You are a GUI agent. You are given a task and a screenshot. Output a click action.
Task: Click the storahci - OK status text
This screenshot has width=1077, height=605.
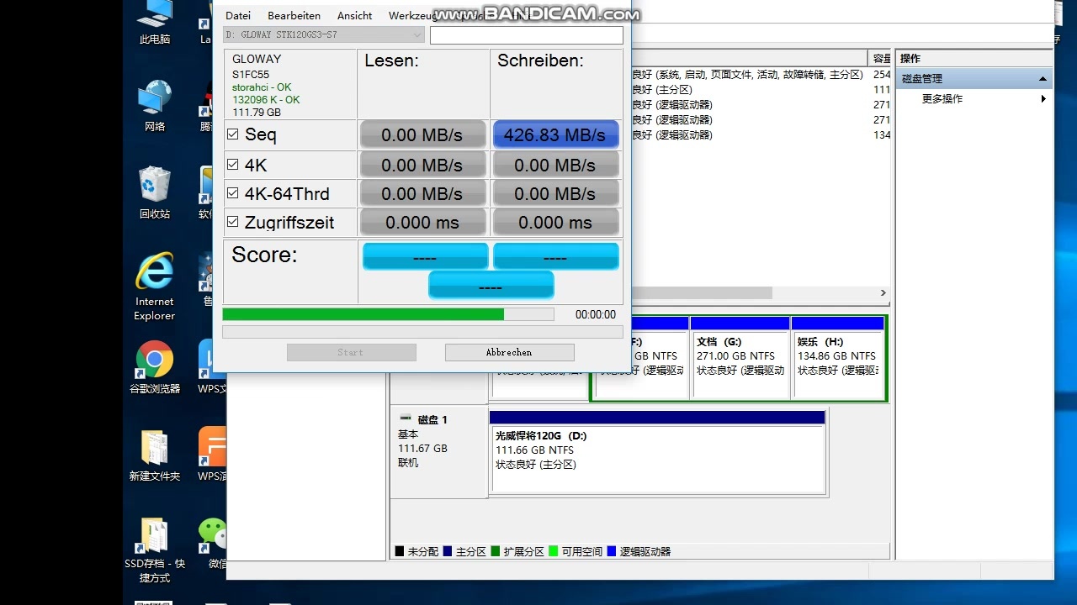(262, 87)
